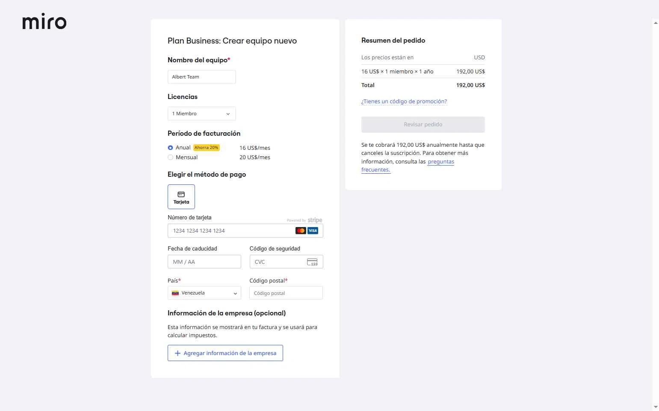Click the Stripe logo
Image resolution: width=659 pixels, height=411 pixels.
pyautogui.click(x=315, y=220)
